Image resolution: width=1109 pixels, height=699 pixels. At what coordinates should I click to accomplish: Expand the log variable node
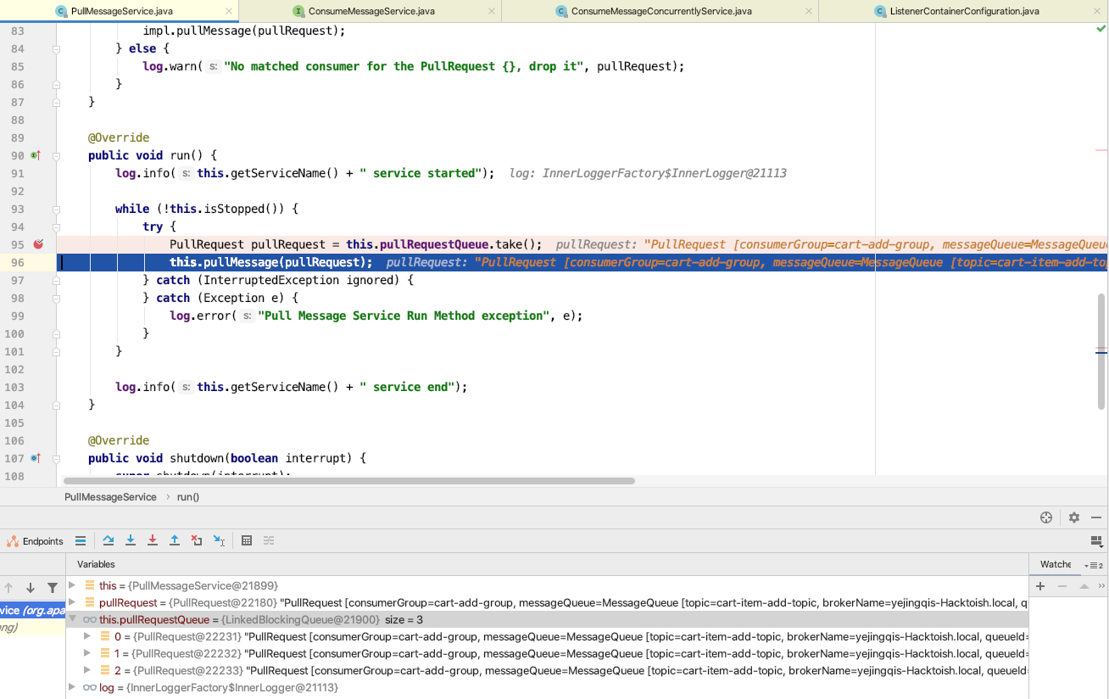[x=73, y=687]
